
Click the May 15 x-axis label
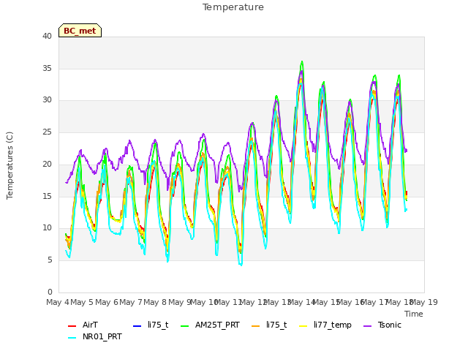(x=327, y=302)
